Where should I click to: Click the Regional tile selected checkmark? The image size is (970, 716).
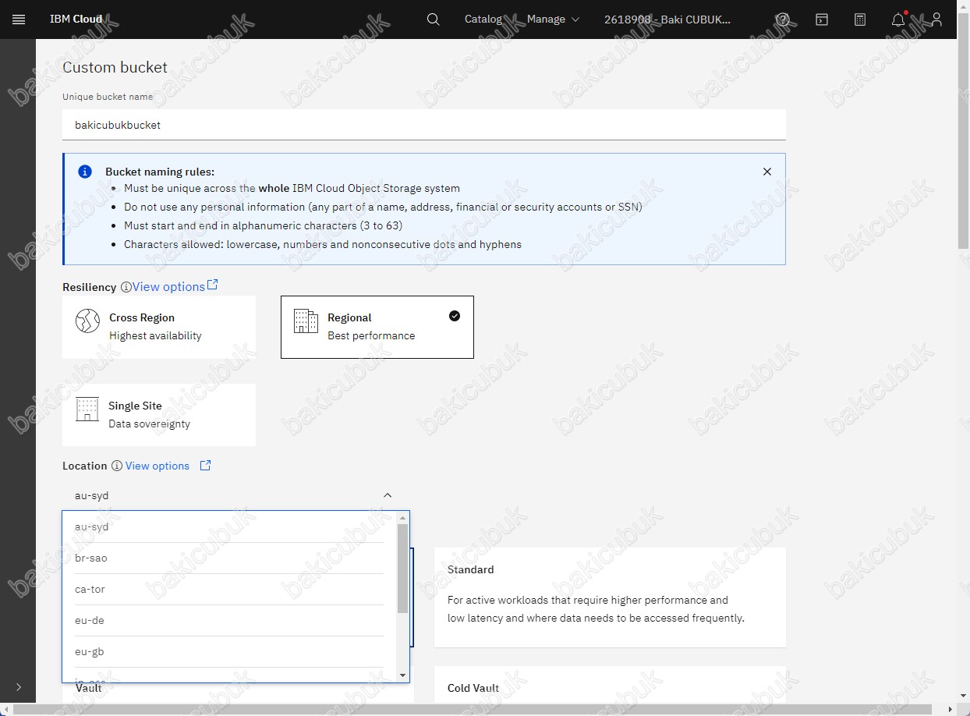tap(455, 316)
